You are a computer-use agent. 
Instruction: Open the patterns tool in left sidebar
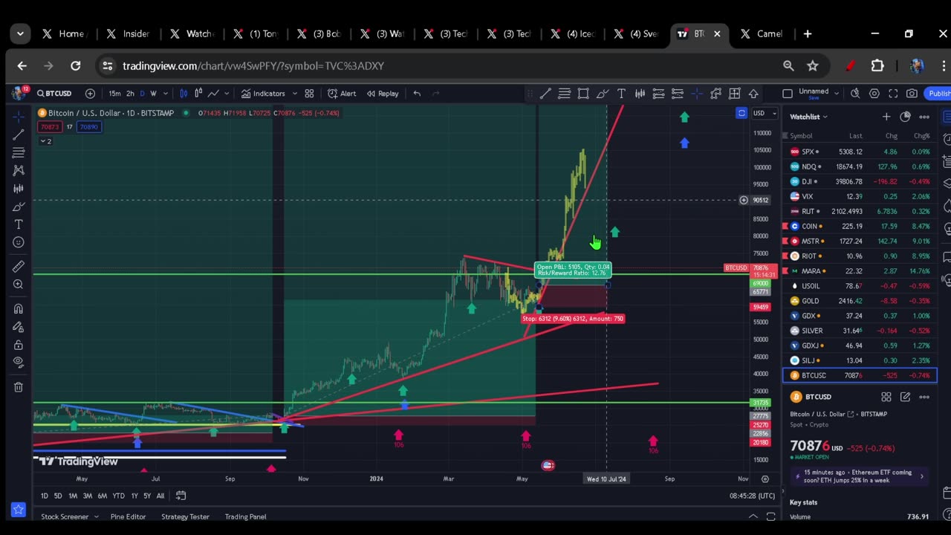coord(19,170)
